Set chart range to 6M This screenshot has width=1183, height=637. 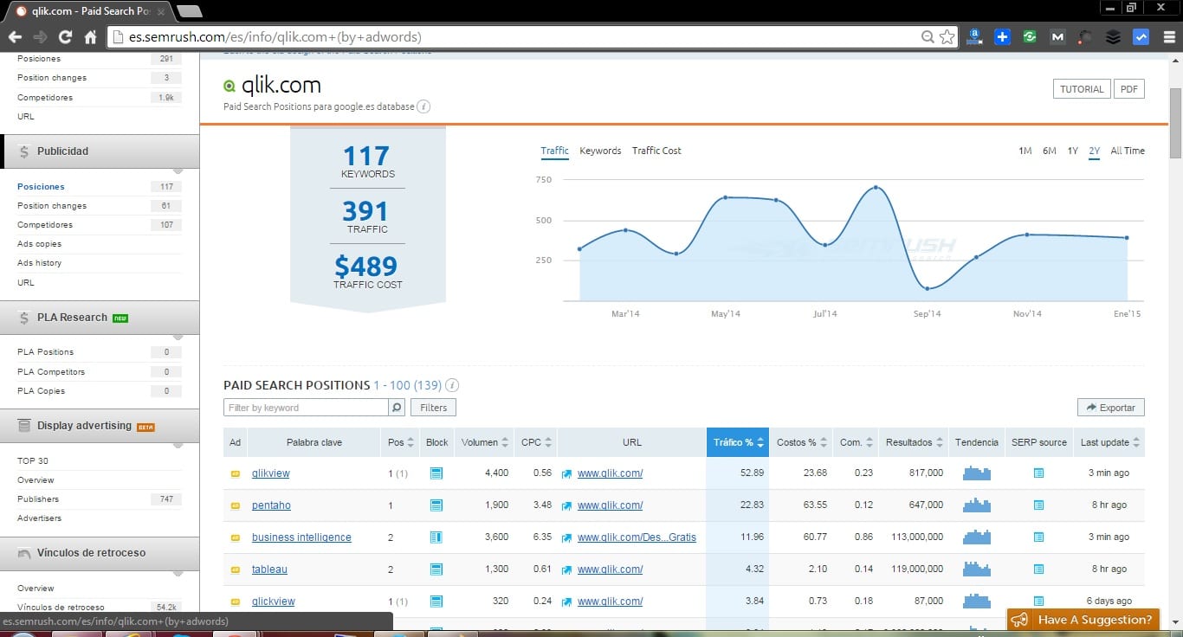click(x=1049, y=151)
